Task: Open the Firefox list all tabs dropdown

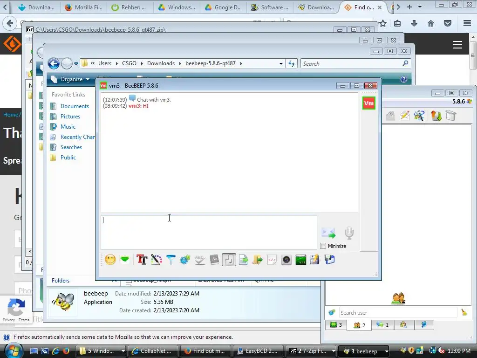Action: click(x=420, y=7)
